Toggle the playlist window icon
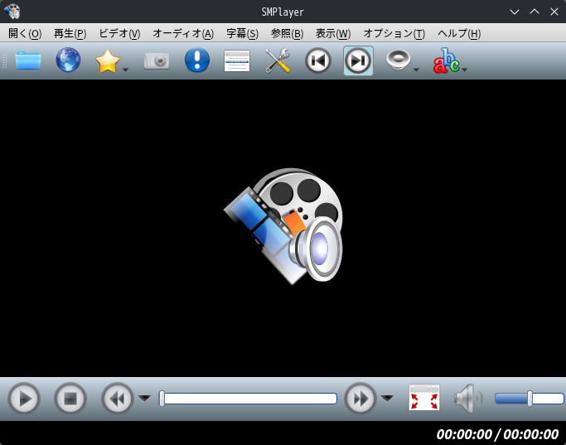The image size is (566, 445). coord(237,60)
